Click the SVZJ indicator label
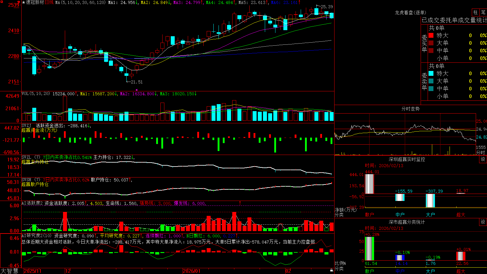487x274 pixels. point(26,125)
